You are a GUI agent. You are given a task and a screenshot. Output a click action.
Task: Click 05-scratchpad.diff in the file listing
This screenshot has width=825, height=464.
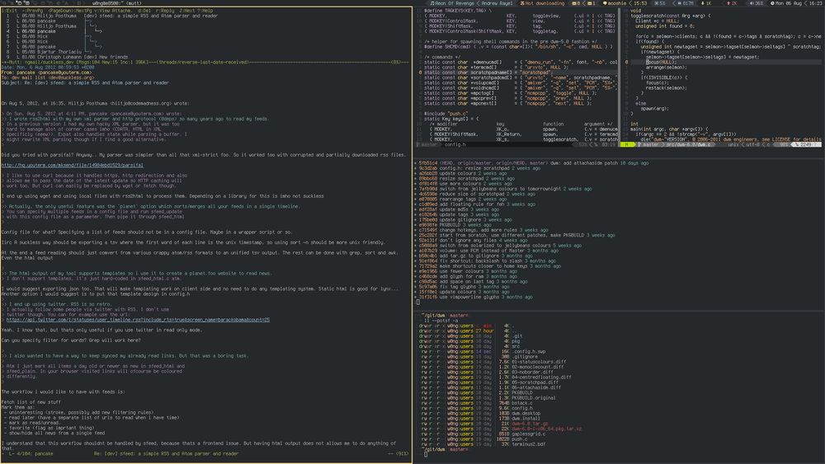click(x=535, y=382)
